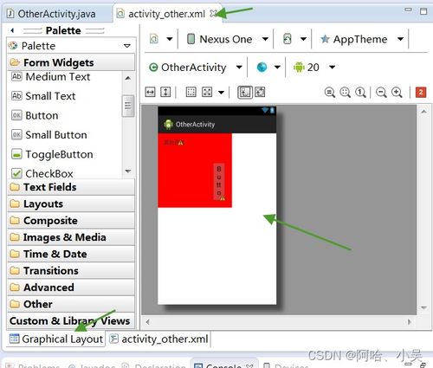Toggle fill width layout icon
The height and width of the screenshot is (368, 433).
click(150, 93)
